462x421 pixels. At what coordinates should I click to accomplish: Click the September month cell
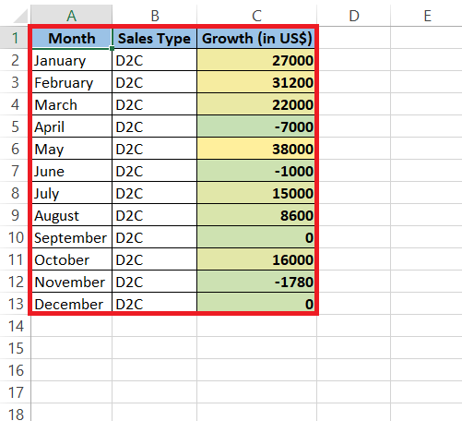pyautogui.click(x=72, y=237)
